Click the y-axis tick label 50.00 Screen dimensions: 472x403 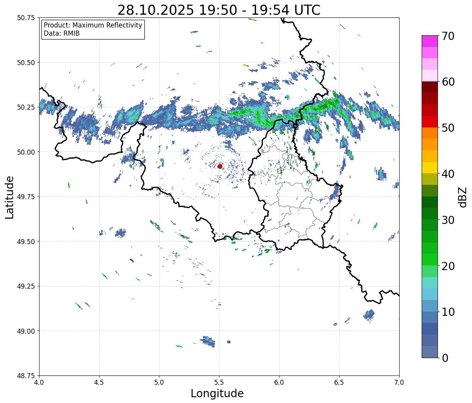pyautogui.click(x=26, y=152)
